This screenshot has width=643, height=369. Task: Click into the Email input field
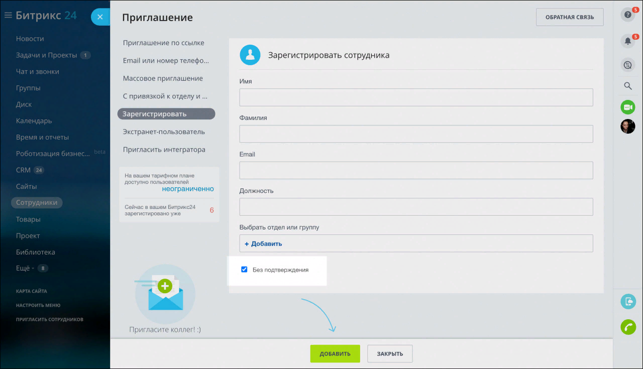pos(416,170)
